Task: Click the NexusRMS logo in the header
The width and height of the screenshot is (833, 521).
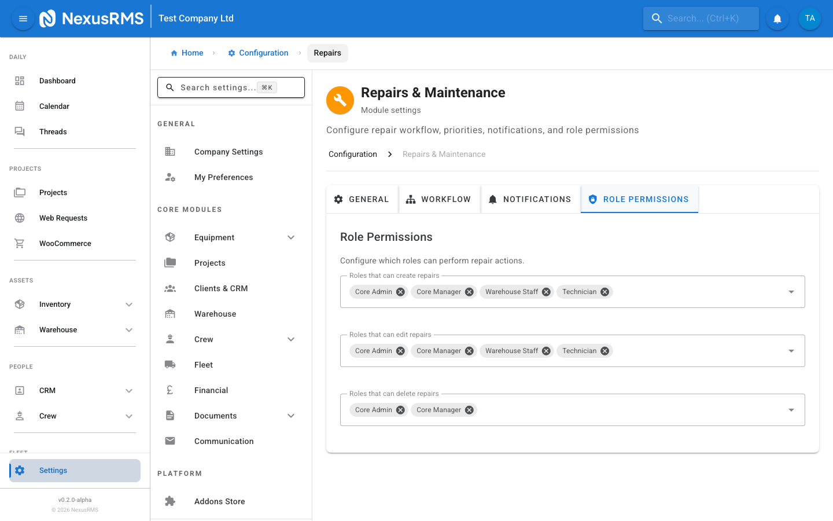Action: pos(93,18)
